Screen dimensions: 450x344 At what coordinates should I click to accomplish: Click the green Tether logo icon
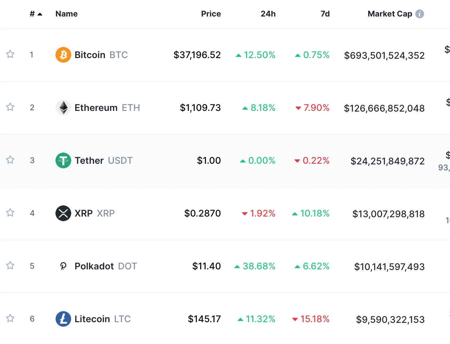click(63, 160)
